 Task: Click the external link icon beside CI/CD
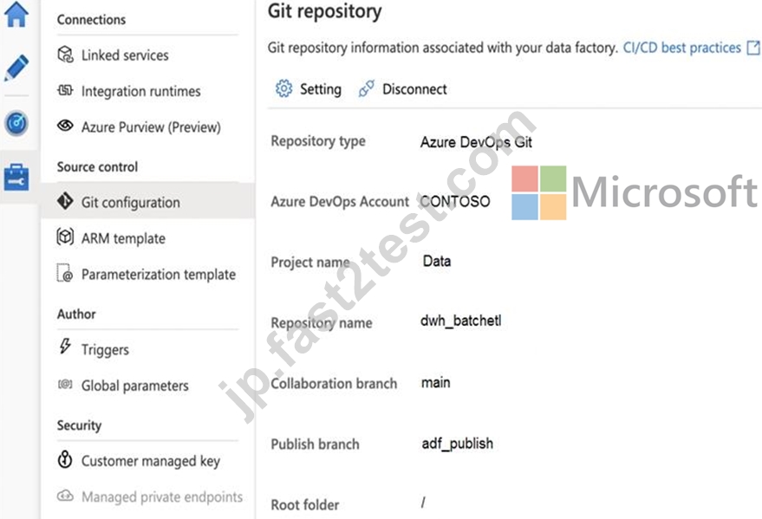(x=753, y=48)
